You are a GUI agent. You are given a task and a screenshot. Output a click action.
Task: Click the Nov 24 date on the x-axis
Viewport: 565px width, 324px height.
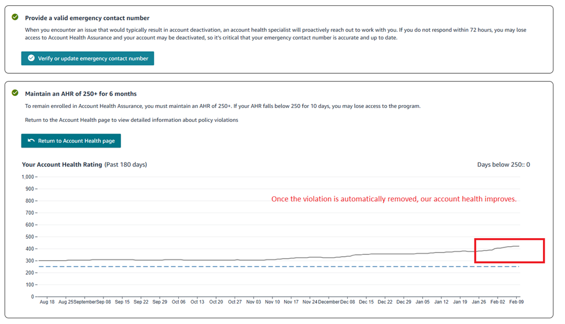tap(310, 302)
